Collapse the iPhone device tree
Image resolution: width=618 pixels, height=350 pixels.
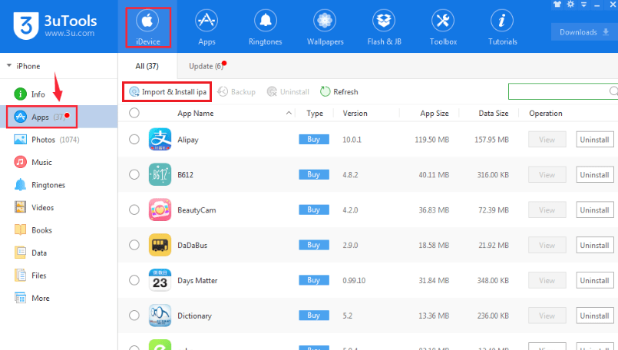[9, 65]
